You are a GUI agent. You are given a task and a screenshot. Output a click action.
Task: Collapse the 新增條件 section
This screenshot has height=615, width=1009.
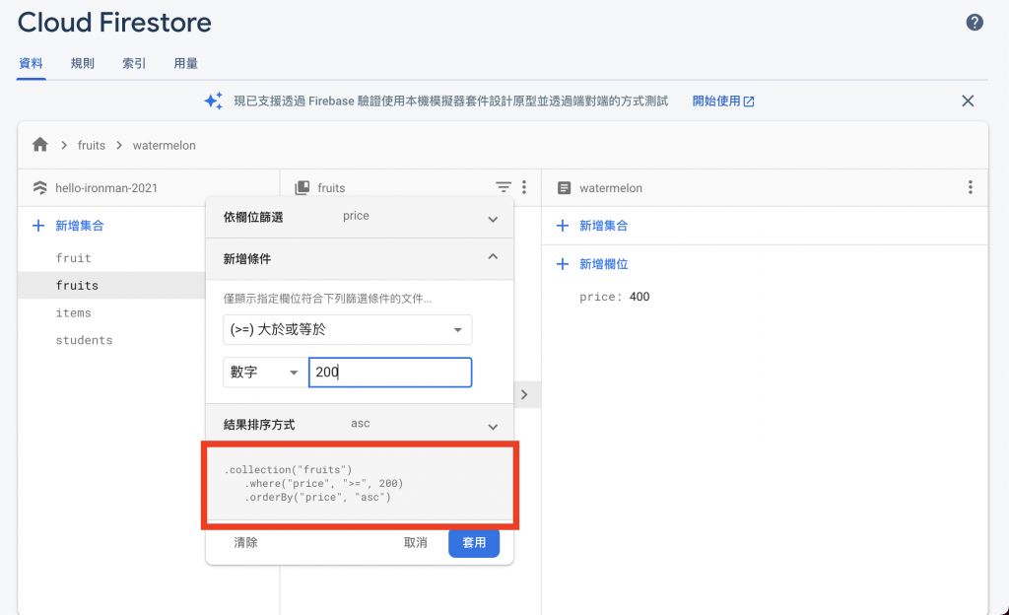click(x=360, y=258)
